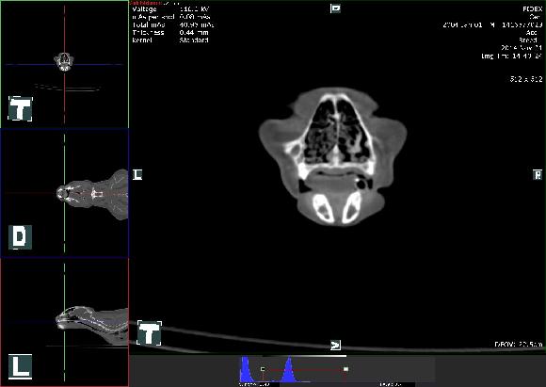
Task: Click the grayscale gradient bar above histogram
Action: [x=305, y=356]
